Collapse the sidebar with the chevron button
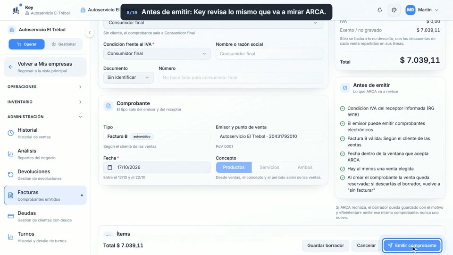The height and width of the screenshot is (255, 453). coord(90,33)
